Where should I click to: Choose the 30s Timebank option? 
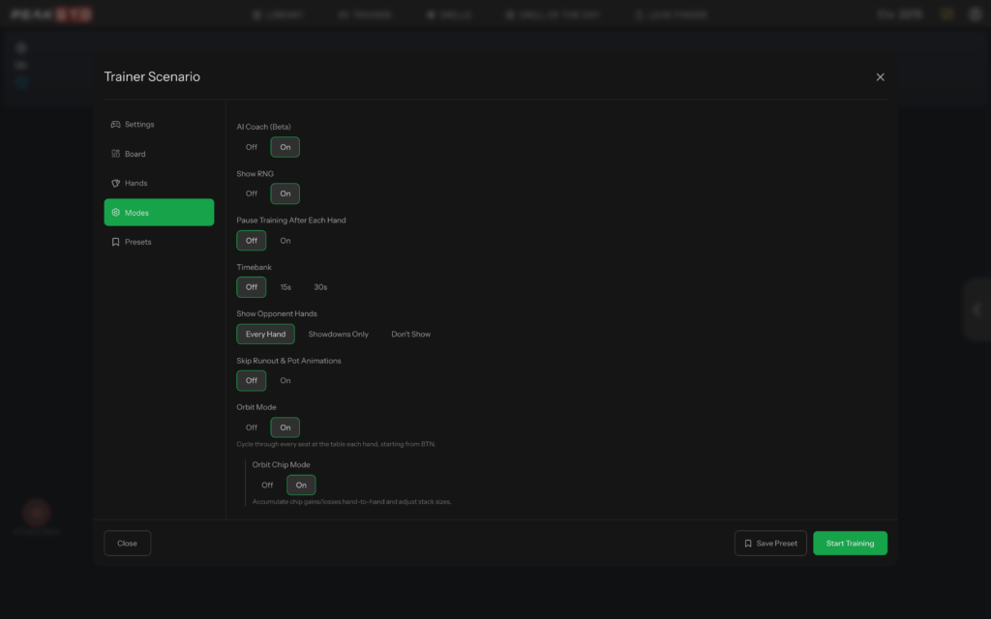[320, 287]
